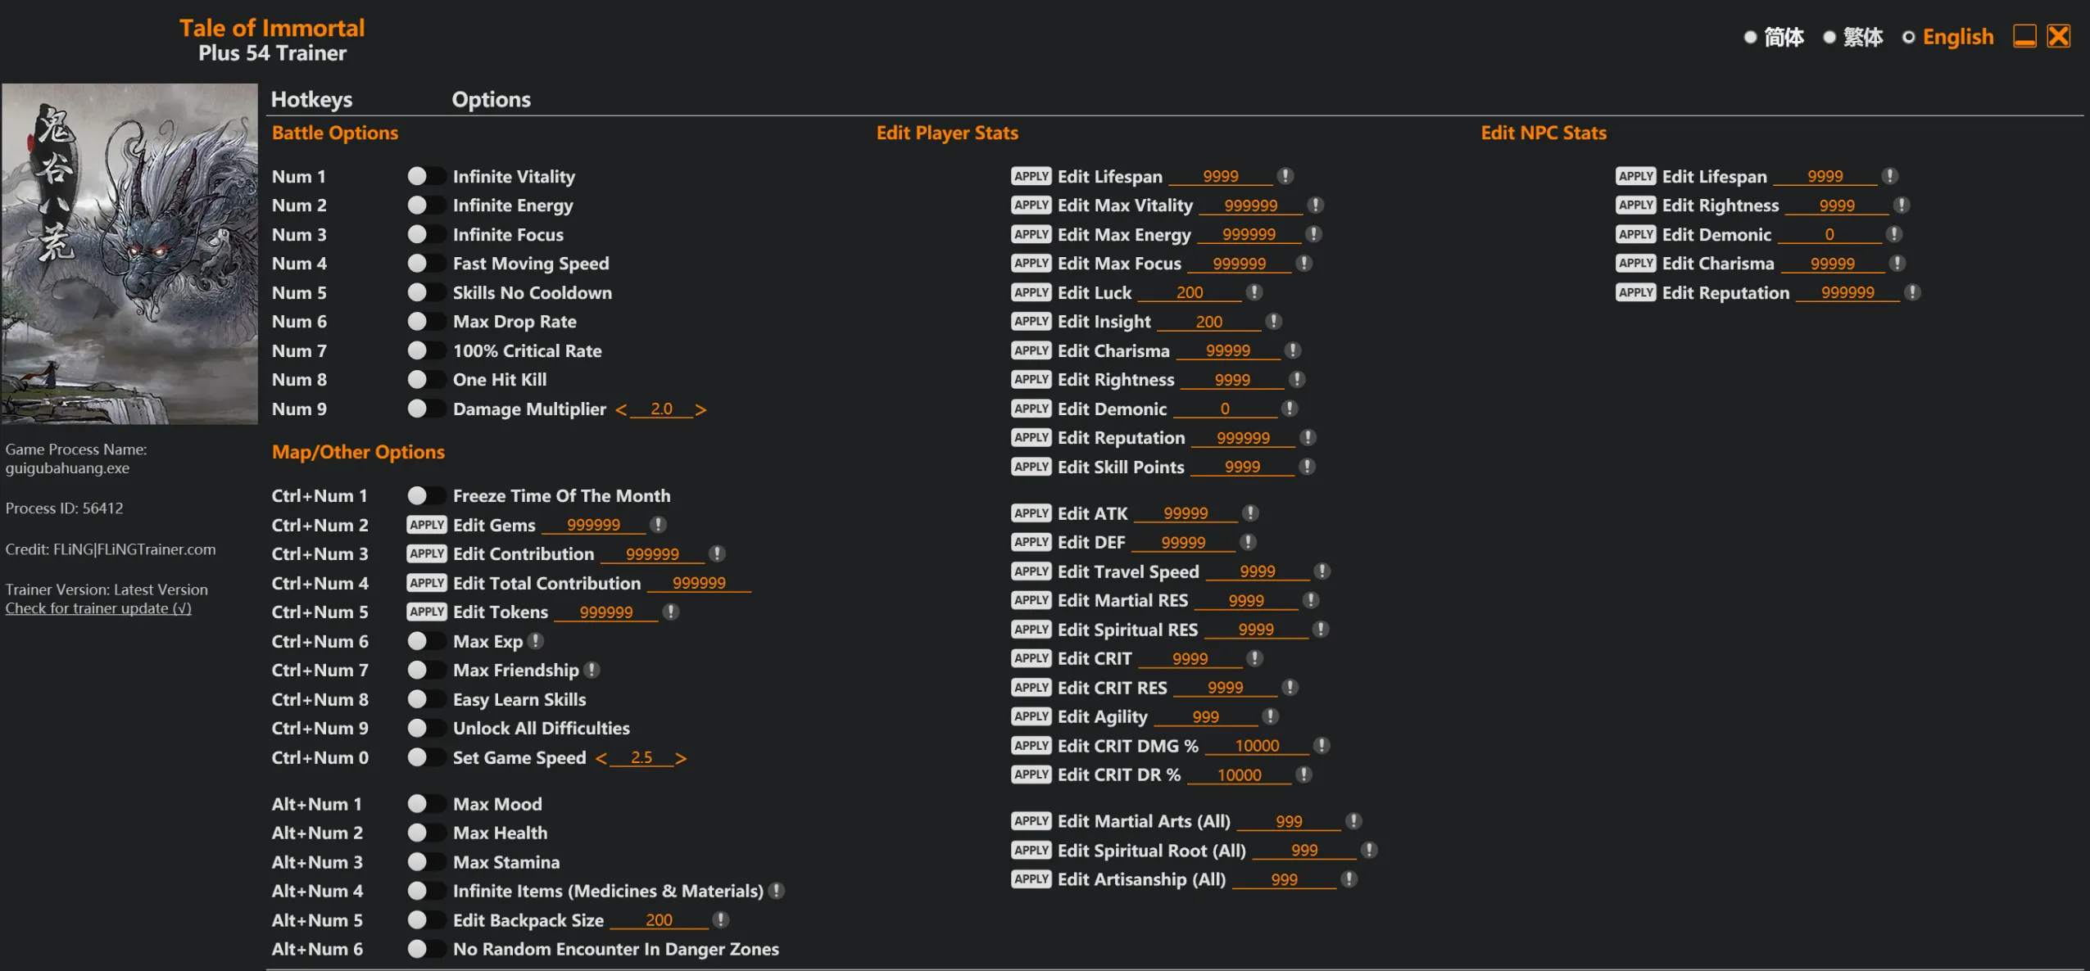Open the Options tab
Image resolution: width=2090 pixels, height=971 pixels.
pos(491,100)
